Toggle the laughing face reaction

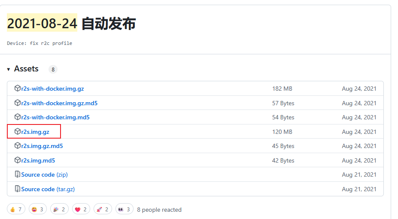[x=38, y=210]
